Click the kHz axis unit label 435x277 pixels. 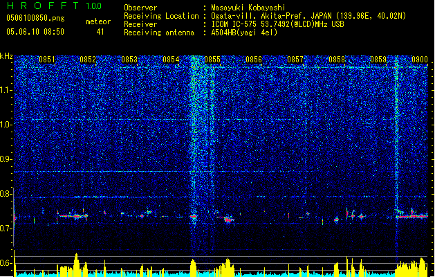(6, 56)
